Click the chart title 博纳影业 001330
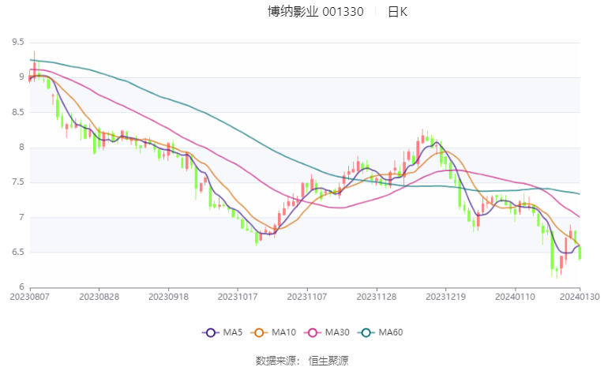 pos(316,12)
